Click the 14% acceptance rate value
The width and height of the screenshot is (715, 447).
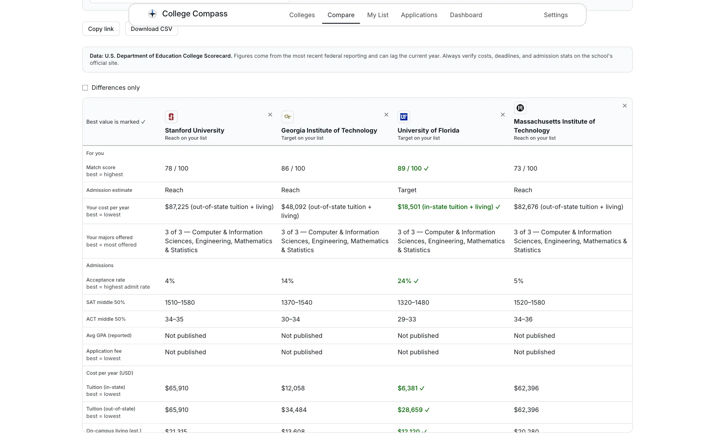click(x=287, y=281)
